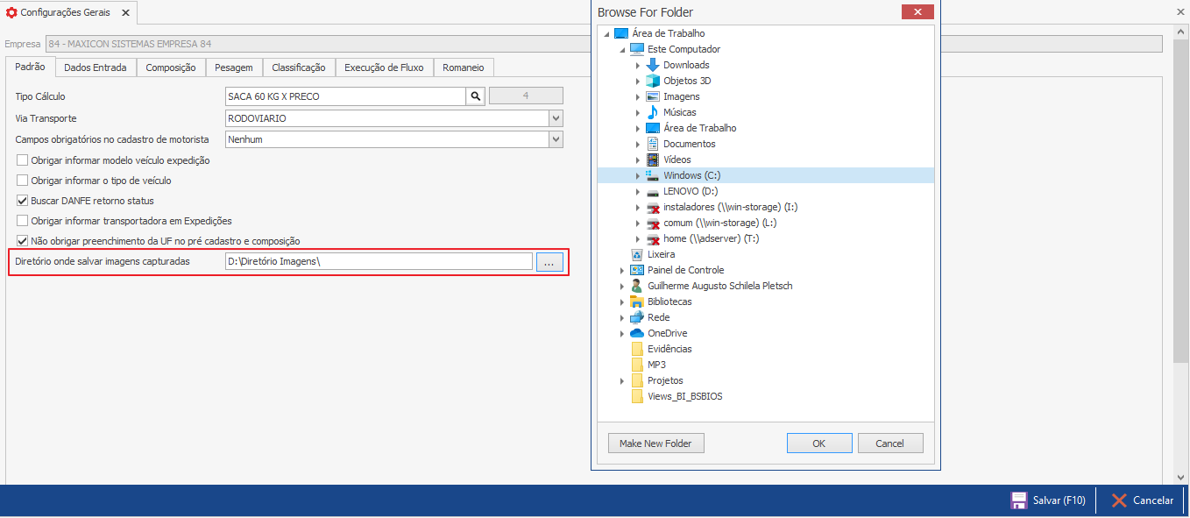The width and height of the screenshot is (1190, 518).
Task: Click the Documentos folder icon
Action: [652, 144]
